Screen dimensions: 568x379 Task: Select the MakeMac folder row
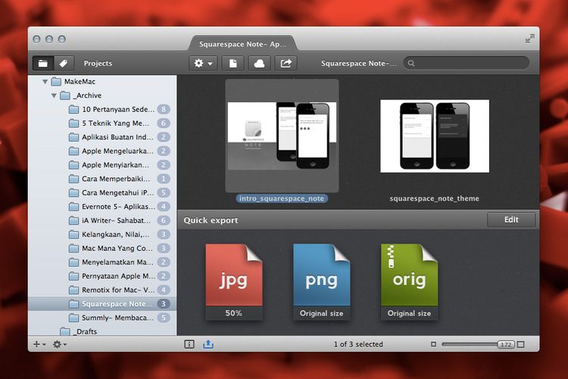coord(102,82)
